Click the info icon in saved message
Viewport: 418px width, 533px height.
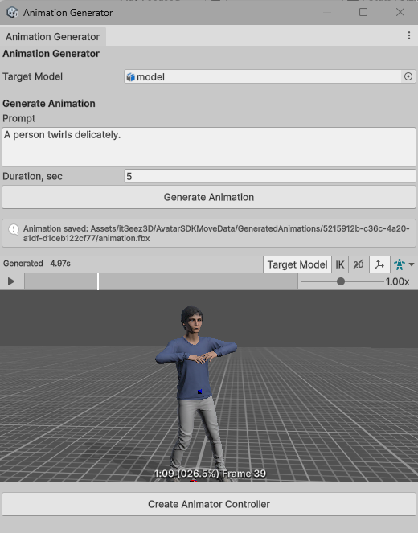pyautogui.click(x=14, y=229)
